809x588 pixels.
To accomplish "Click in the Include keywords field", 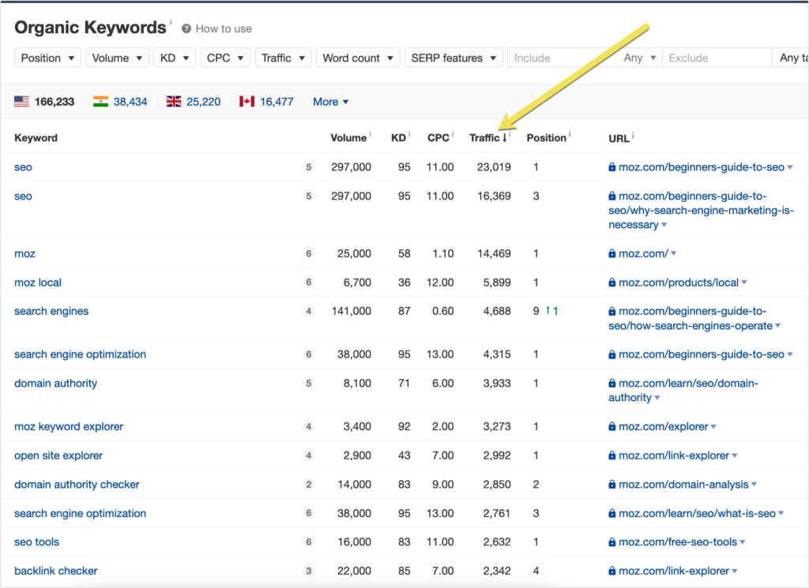I will point(563,58).
